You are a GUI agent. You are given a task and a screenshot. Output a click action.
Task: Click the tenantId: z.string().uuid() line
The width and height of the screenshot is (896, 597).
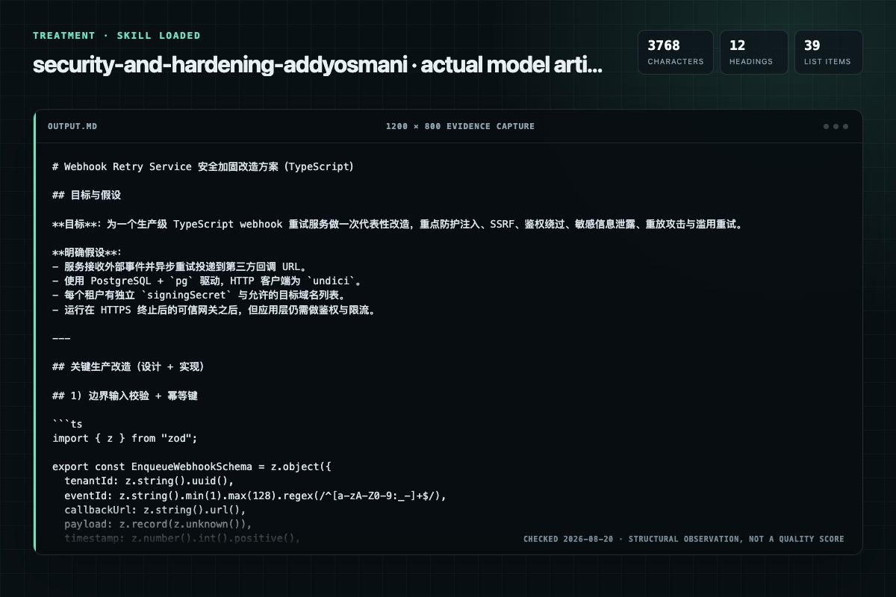coord(149,481)
